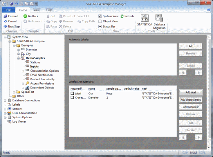The image size is (213, 157).
Task: Open the File menu
Action: (x=9, y=10)
